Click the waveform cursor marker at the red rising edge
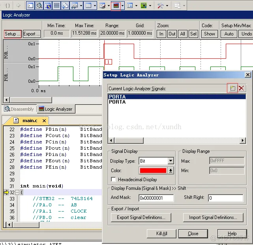The width and height of the screenshot is (253, 245). pos(109,62)
